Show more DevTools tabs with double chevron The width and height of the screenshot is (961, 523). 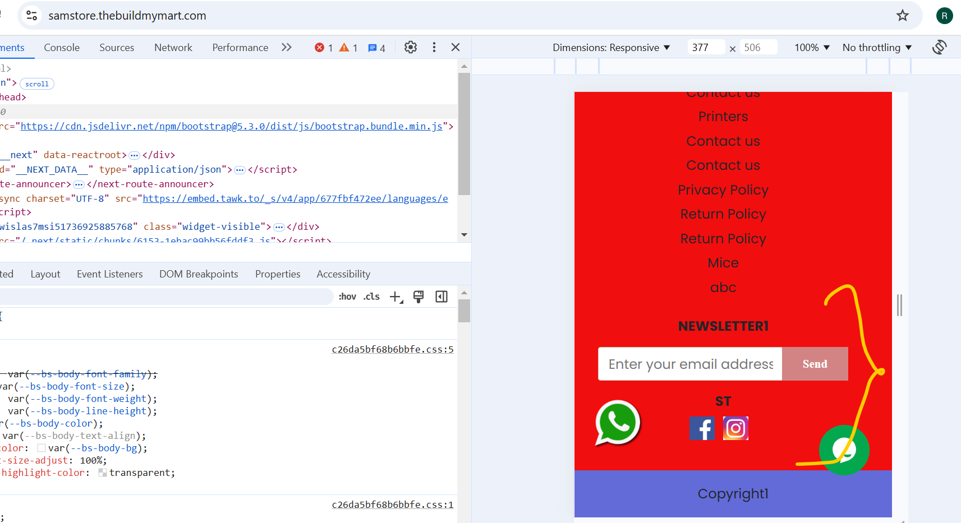pyautogui.click(x=287, y=48)
